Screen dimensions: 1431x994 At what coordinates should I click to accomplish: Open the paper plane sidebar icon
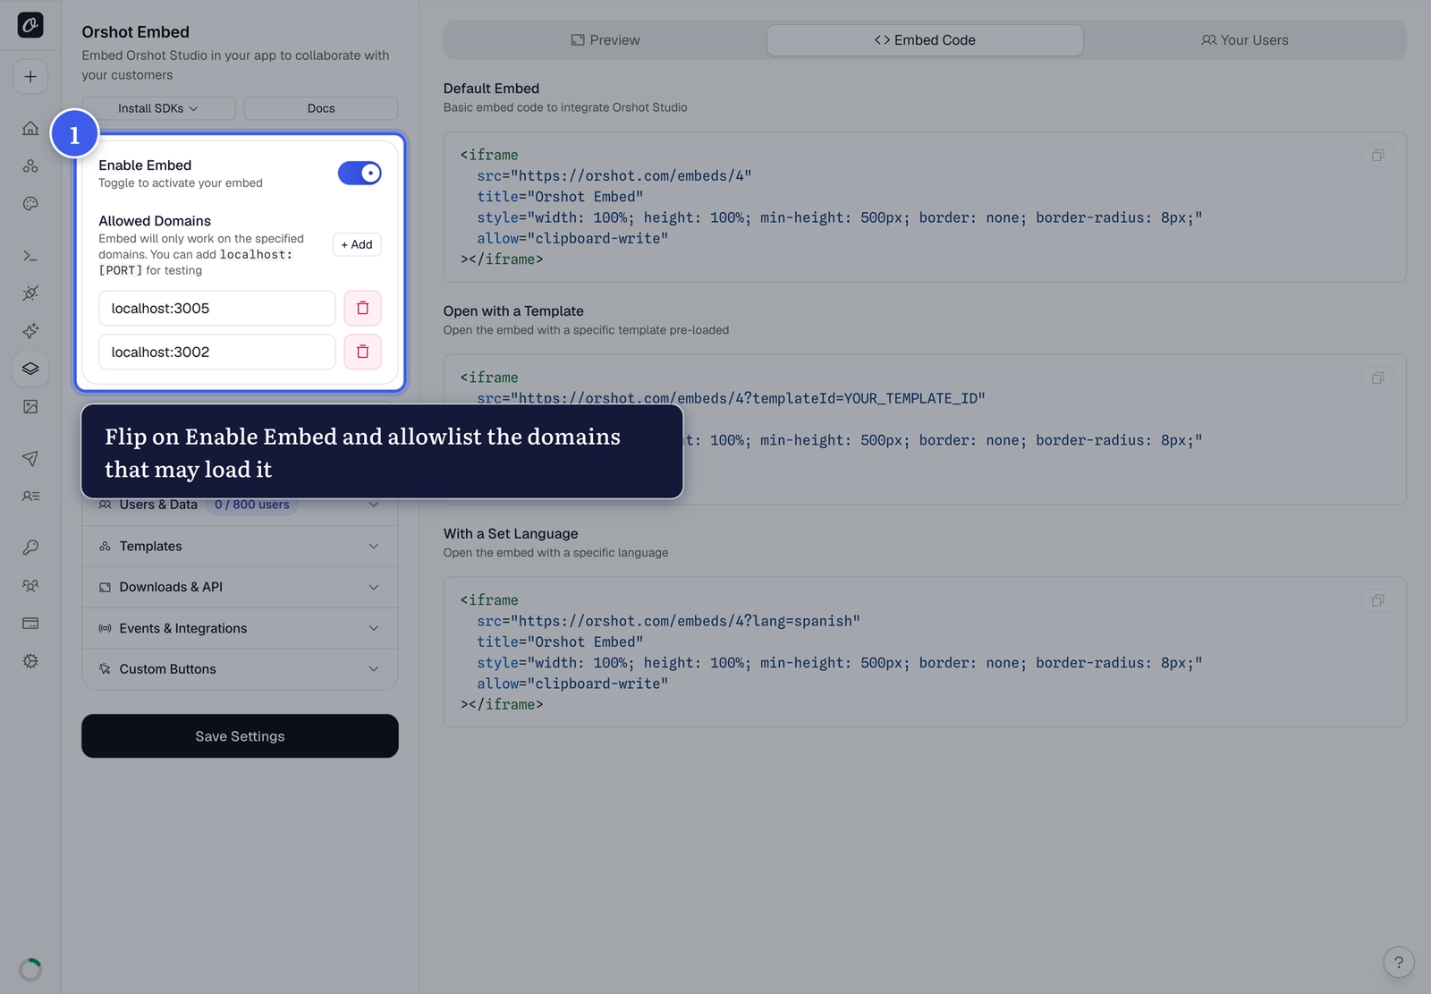click(x=30, y=458)
